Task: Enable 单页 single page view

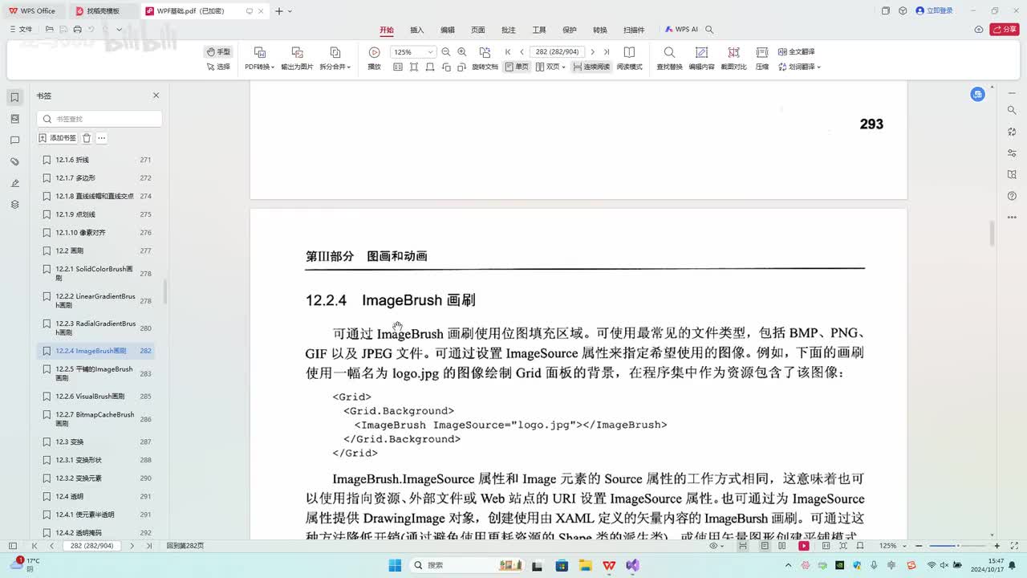Action: (x=517, y=67)
